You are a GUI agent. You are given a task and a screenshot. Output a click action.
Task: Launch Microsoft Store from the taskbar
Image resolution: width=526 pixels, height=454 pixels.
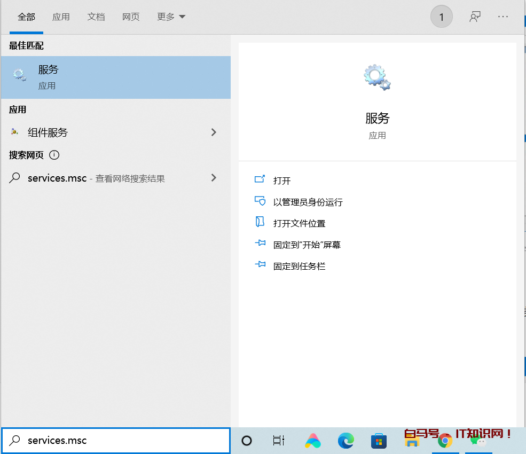[379, 441]
